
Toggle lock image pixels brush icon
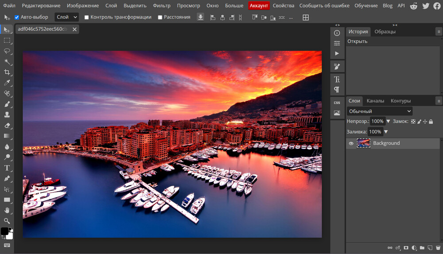point(419,121)
